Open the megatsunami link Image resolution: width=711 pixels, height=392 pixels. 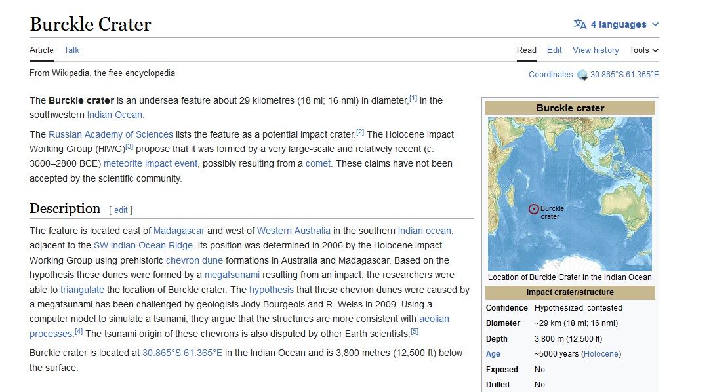click(232, 275)
